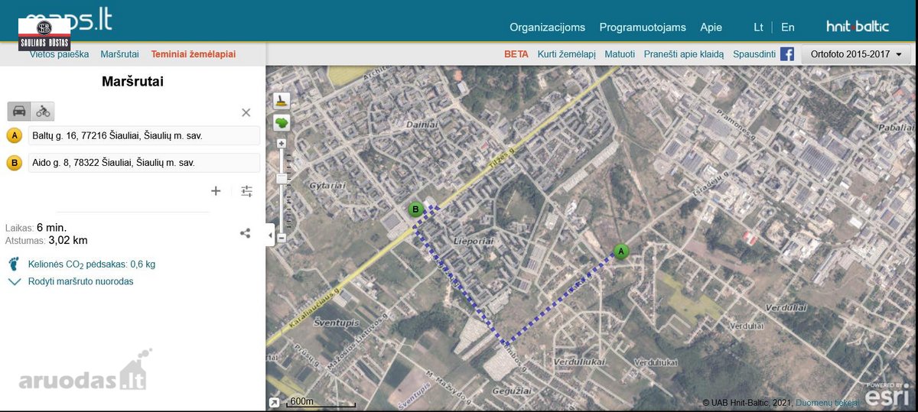Zoom in with the plus button
This screenshot has height=412, width=918.
(282, 144)
